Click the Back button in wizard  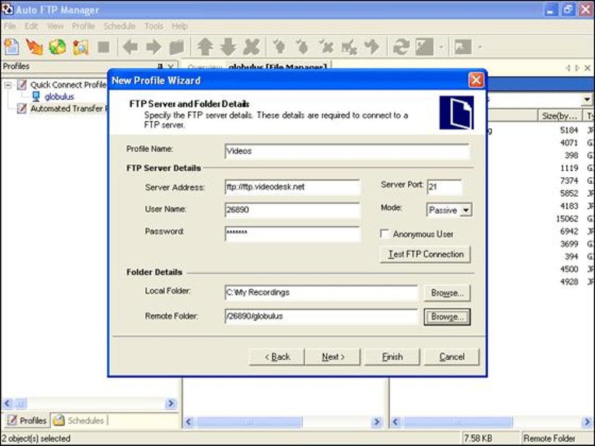(276, 357)
